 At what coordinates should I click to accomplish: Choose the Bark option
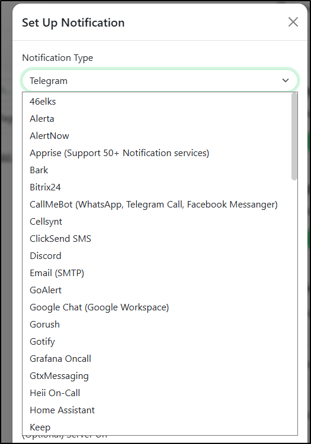(156, 170)
